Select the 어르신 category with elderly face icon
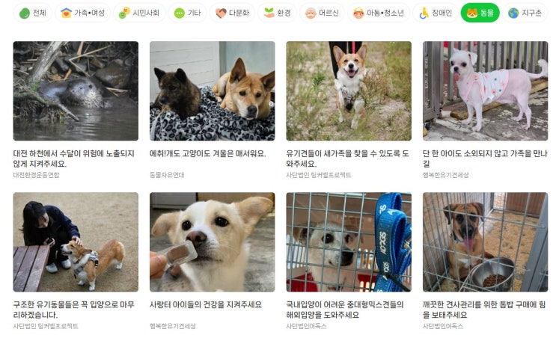 (x=322, y=13)
